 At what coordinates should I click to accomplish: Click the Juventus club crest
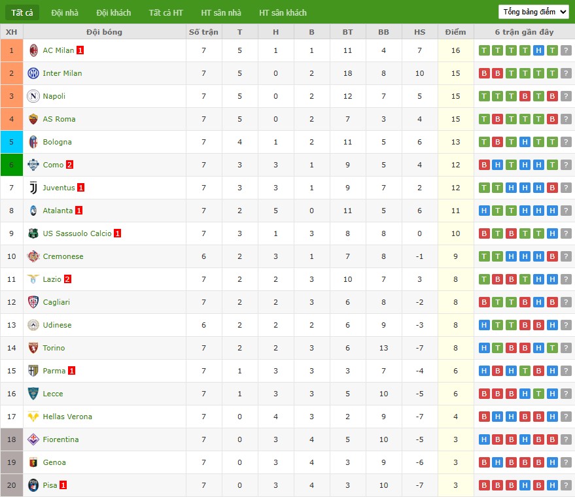[33, 188]
